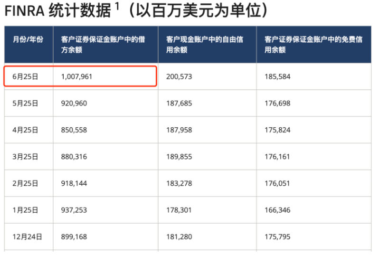The image size is (378, 255).
Task: Click the 月份/年份 column header
Action: [x=28, y=39]
